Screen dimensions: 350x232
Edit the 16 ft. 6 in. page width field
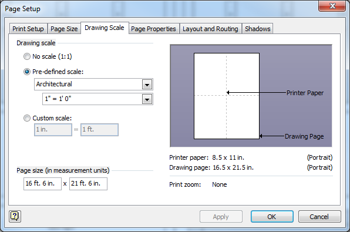(42, 184)
